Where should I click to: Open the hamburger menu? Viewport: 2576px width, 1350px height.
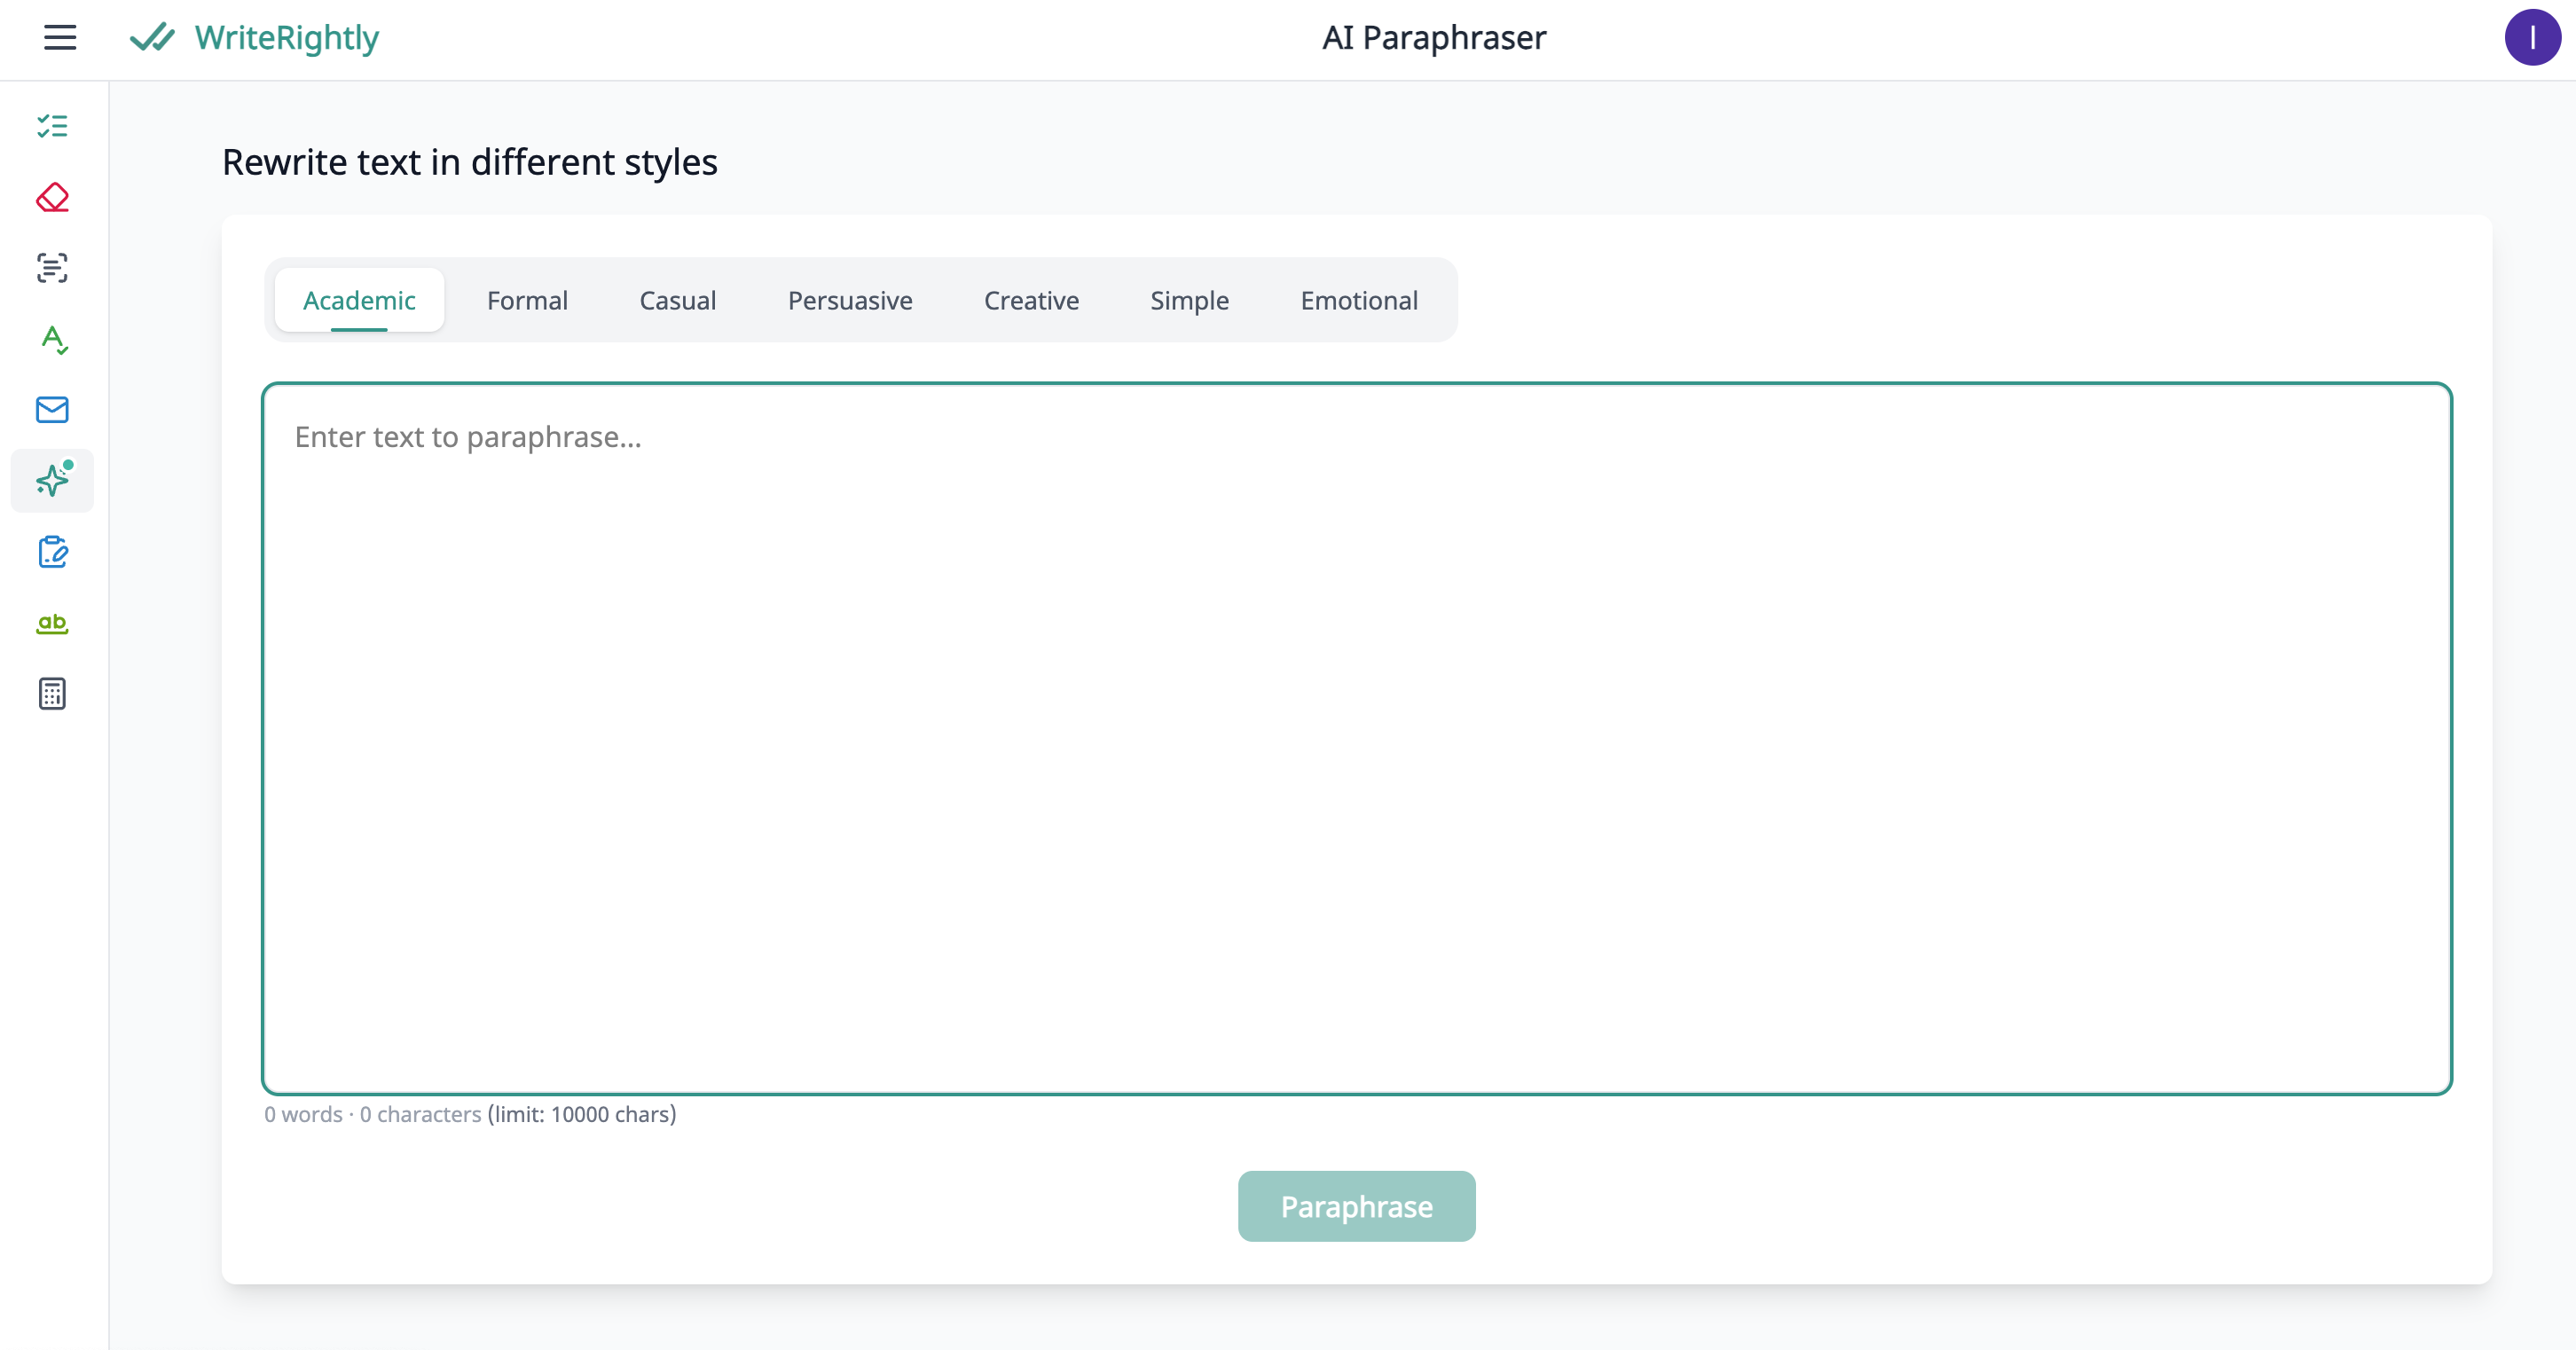tap(60, 38)
